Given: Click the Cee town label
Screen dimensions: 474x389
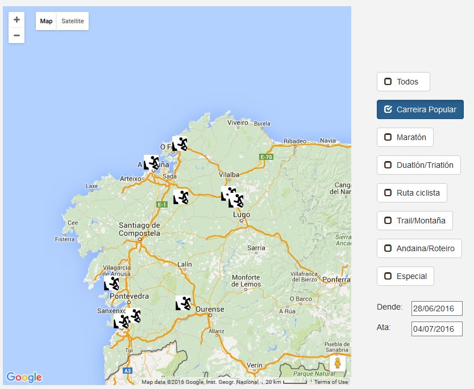Looking at the screenshot, I should tap(73, 223).
